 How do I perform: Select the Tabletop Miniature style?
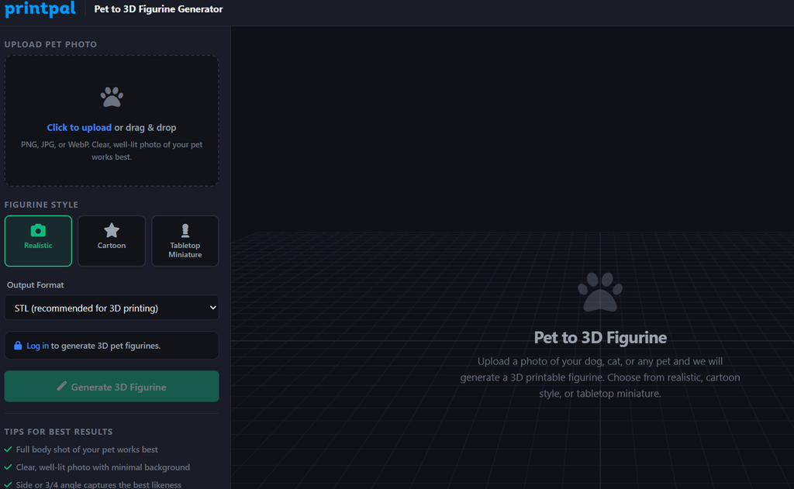click(185, 241)
